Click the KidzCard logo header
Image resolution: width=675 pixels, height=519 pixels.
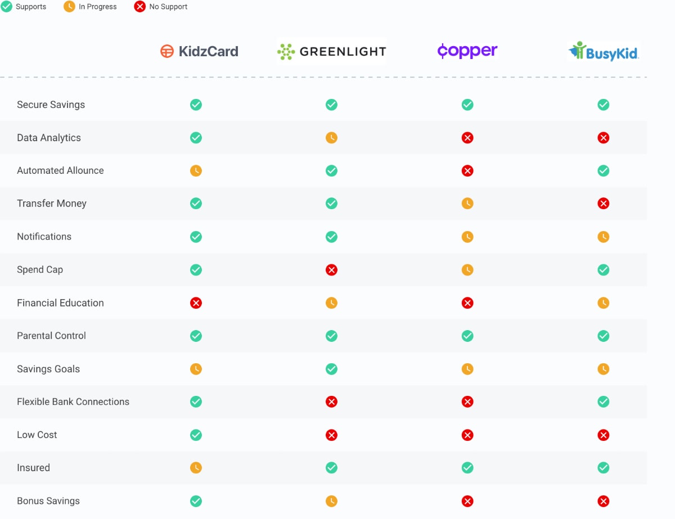(x=199, y=51)
